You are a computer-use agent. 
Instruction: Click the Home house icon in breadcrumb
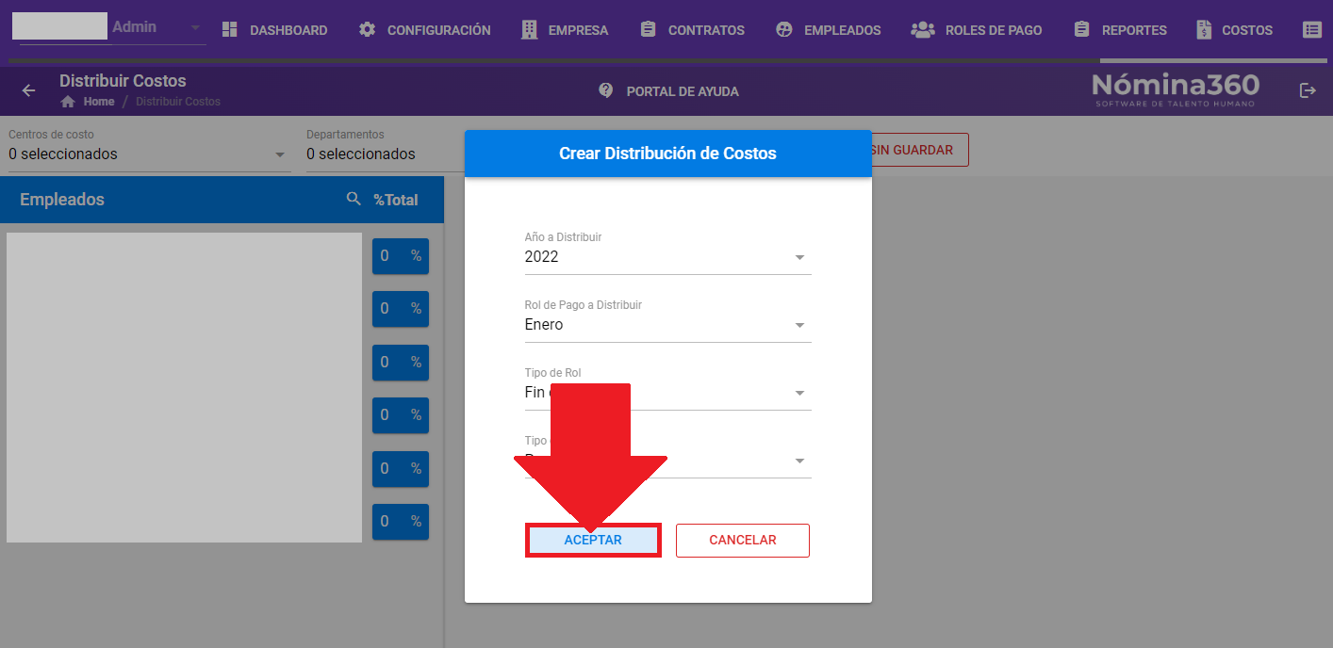pos(68,102)
